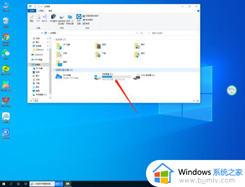
Task: Select 3D Objects under This PC sidebar
Action: pyautogui.click(x=38, y=68)
